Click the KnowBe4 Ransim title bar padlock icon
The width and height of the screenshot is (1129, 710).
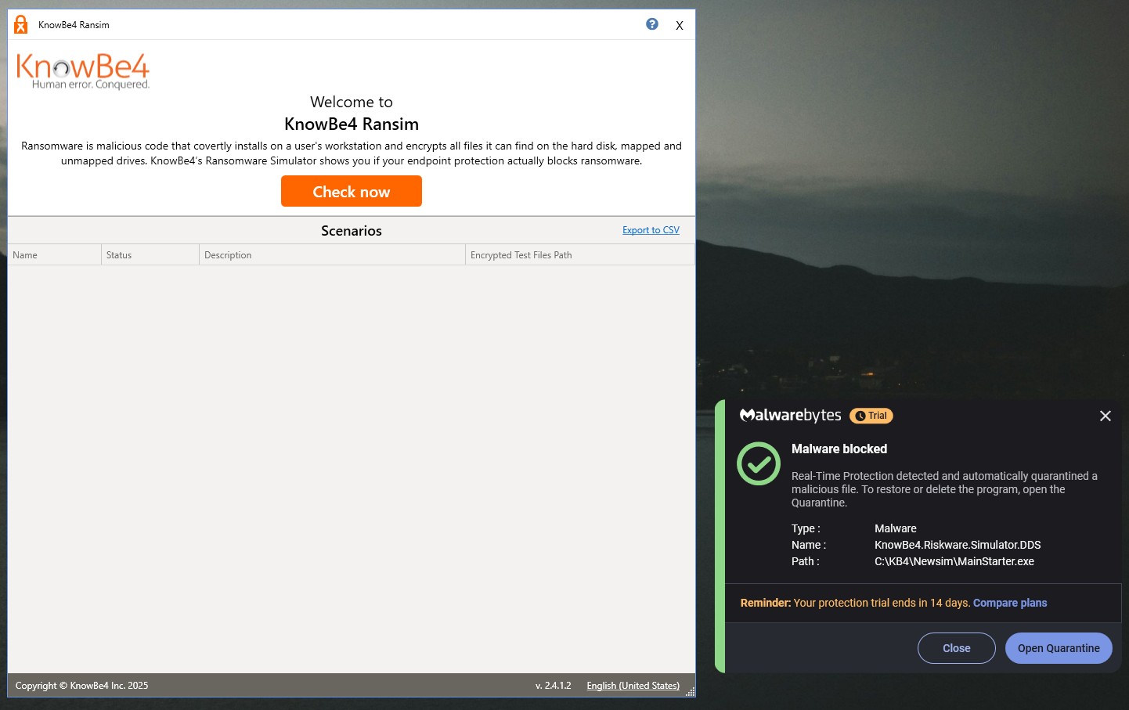click(21, 25)
